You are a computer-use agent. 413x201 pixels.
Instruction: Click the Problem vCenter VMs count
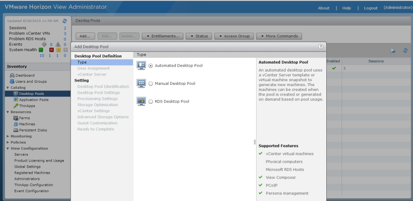tap(65, 34)
